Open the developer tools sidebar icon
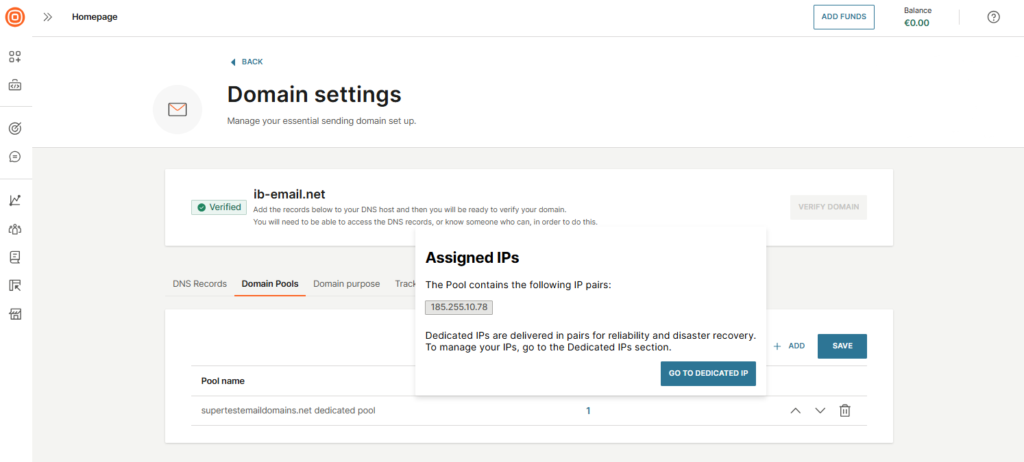The width and height of the screenshot is (1024, 462). pyautogui.click(x=14, y=85)
